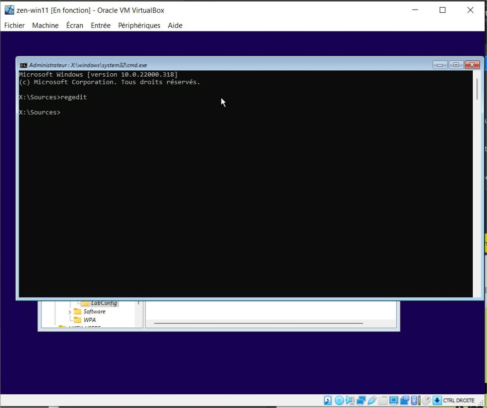The width and height of the screenshot is (487, 408).
Task: Select the Software key in regedit tree
Action: click(95, 311)
